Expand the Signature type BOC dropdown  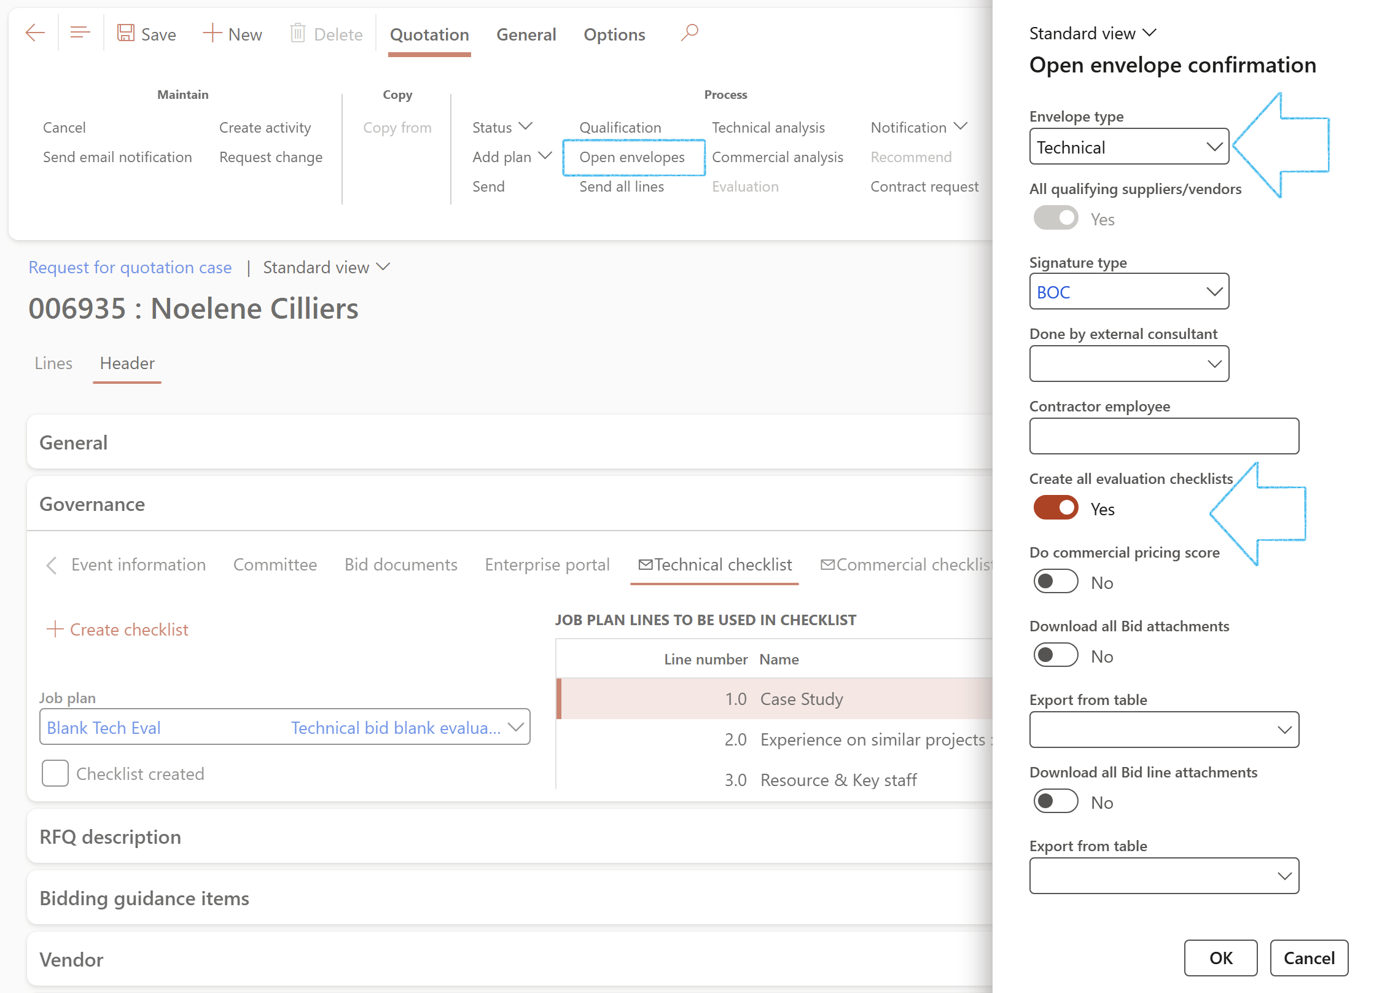click(x=1213, y=292)
